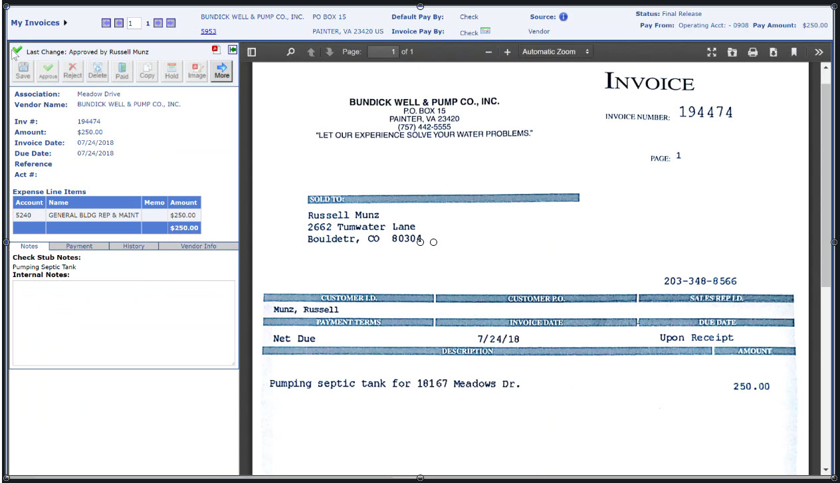Viewport: 840px width, 483px height.
Task: Open the Automatic Zoom dropdown
Action: [556, 52]
